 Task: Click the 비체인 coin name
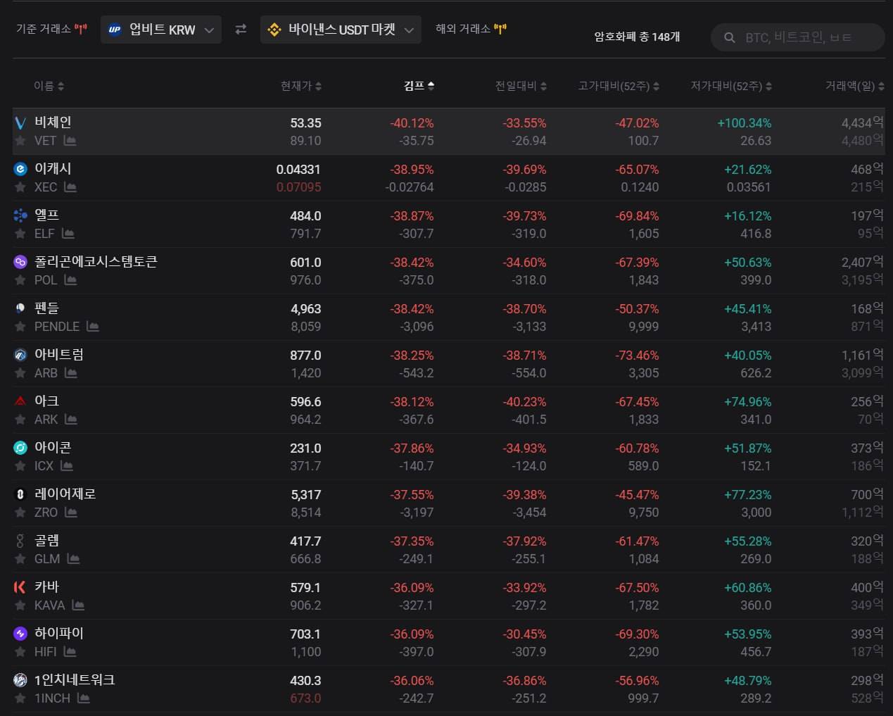[53, 123]
